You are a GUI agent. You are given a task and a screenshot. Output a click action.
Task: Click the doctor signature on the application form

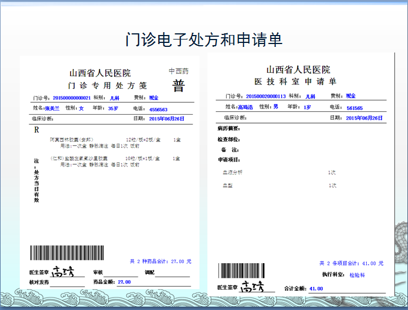253,286
